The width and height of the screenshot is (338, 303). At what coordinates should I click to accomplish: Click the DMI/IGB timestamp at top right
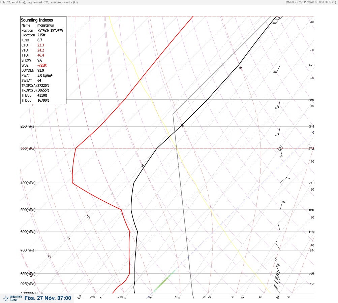(311, 2)
